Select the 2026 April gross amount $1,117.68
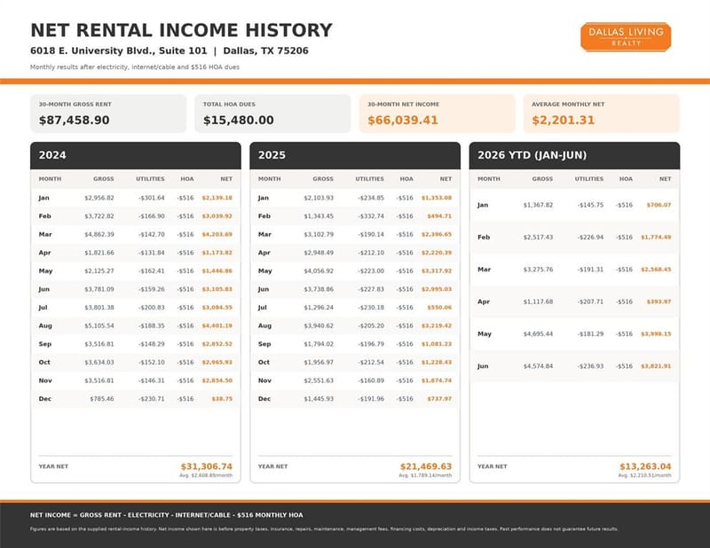 [538, 301]
